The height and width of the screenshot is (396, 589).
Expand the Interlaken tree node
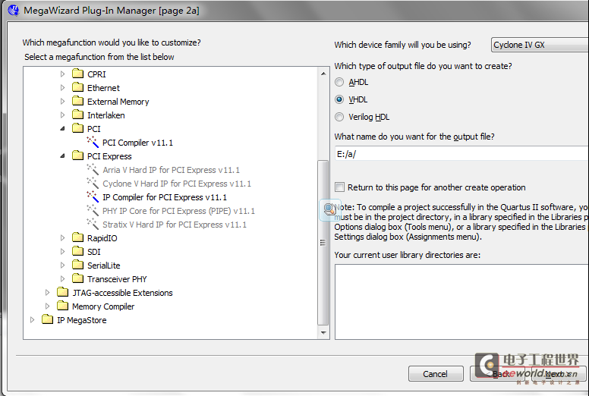click(63, 115)
